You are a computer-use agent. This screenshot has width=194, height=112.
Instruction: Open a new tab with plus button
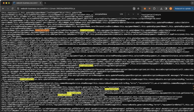coord(45,3)
